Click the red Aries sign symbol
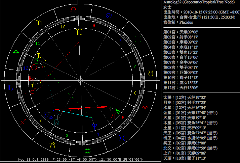Viewport: 240px width, 163px height. click(145, 108)
